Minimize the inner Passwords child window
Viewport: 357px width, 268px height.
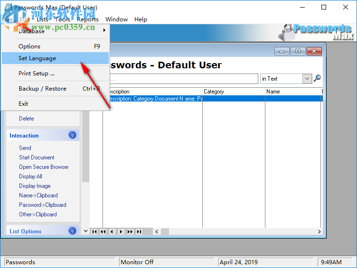(x=282, y=51)
